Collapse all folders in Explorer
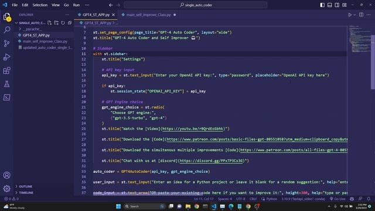Viewport: 375px width, 211px height. click(x=70, y=23)
